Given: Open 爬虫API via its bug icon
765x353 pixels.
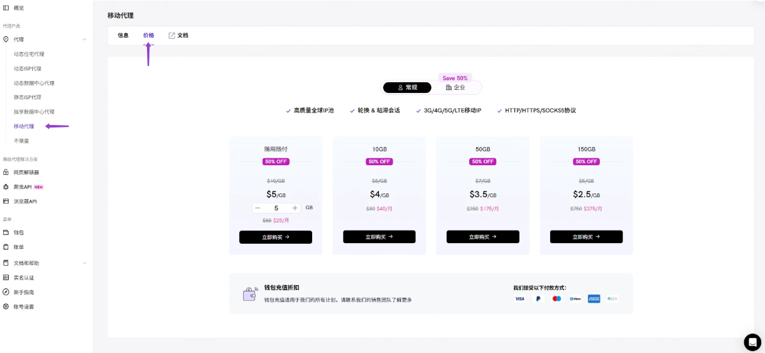Looking at the screenshot, I should [x=6, y=187].
